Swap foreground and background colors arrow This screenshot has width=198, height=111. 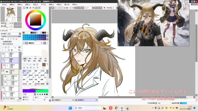(x=47, y=64)
